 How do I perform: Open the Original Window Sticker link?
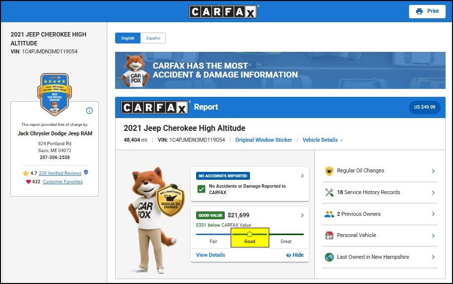click(263, 140)
